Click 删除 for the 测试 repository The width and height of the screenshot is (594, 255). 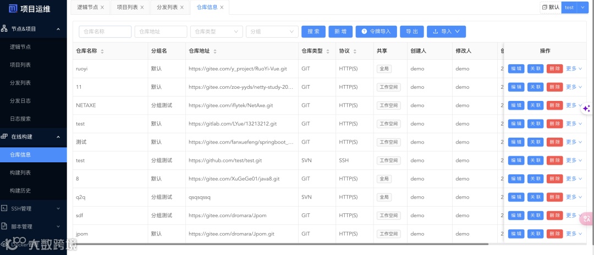pos(554,142)
